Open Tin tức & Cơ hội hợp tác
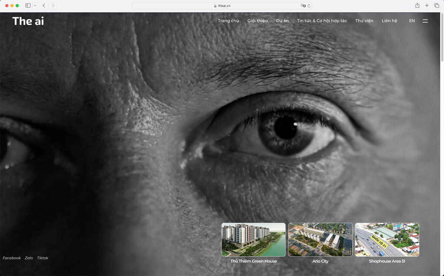This screenshot has width=444, height=276. pos(322,21)
